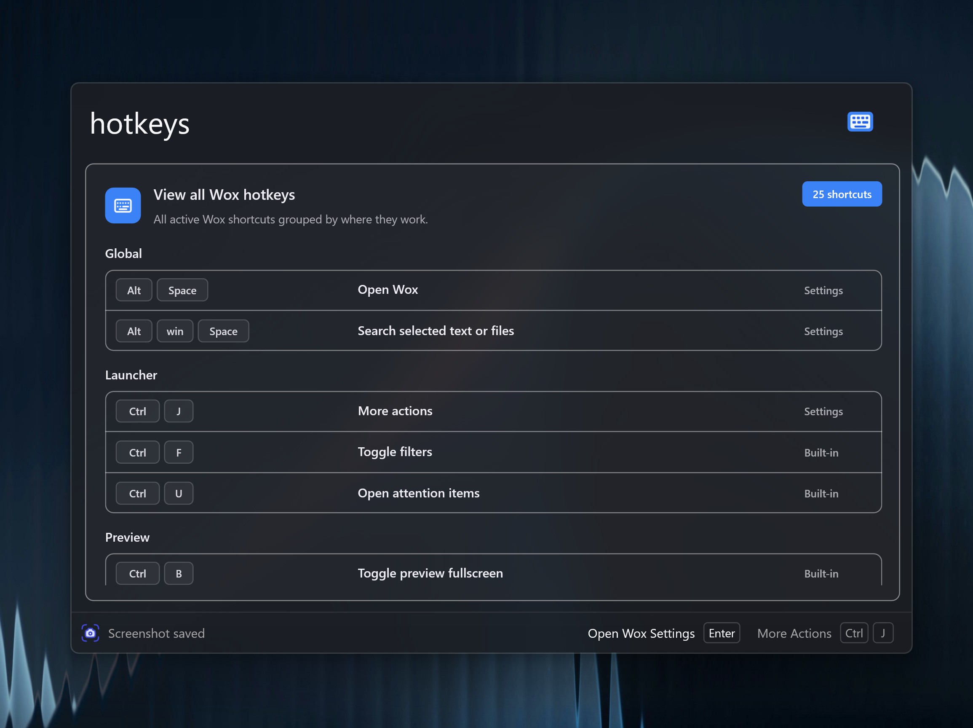Screen dimensions: 973x728
Task: Select the Open attention items label
Action: coord(418,493)
